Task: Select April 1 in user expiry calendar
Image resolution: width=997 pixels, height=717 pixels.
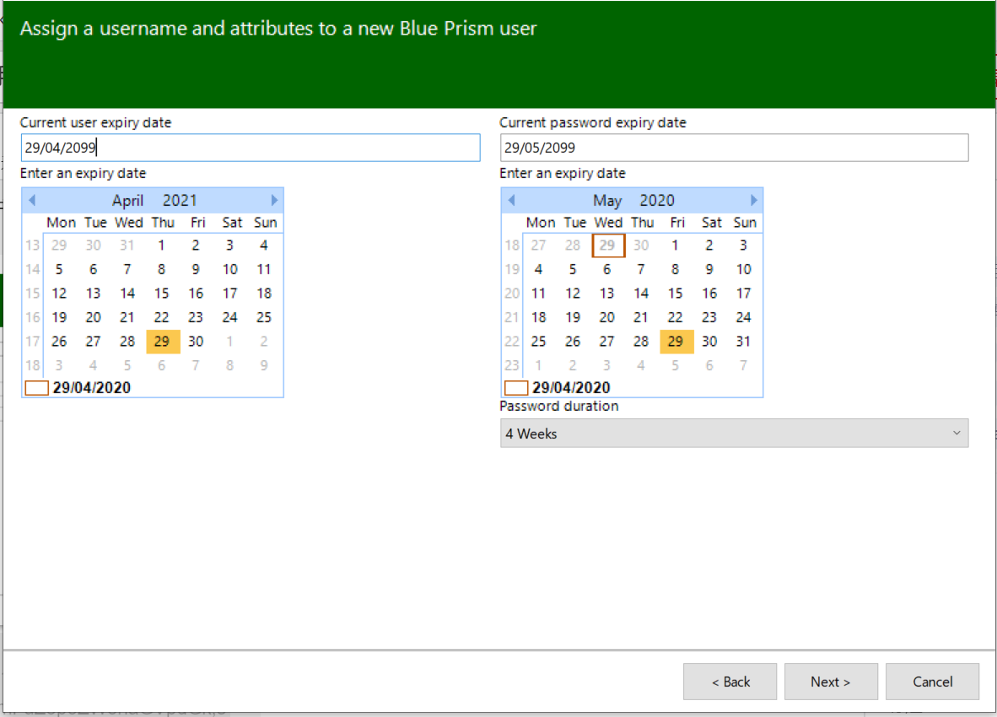Action: [161, 245]
